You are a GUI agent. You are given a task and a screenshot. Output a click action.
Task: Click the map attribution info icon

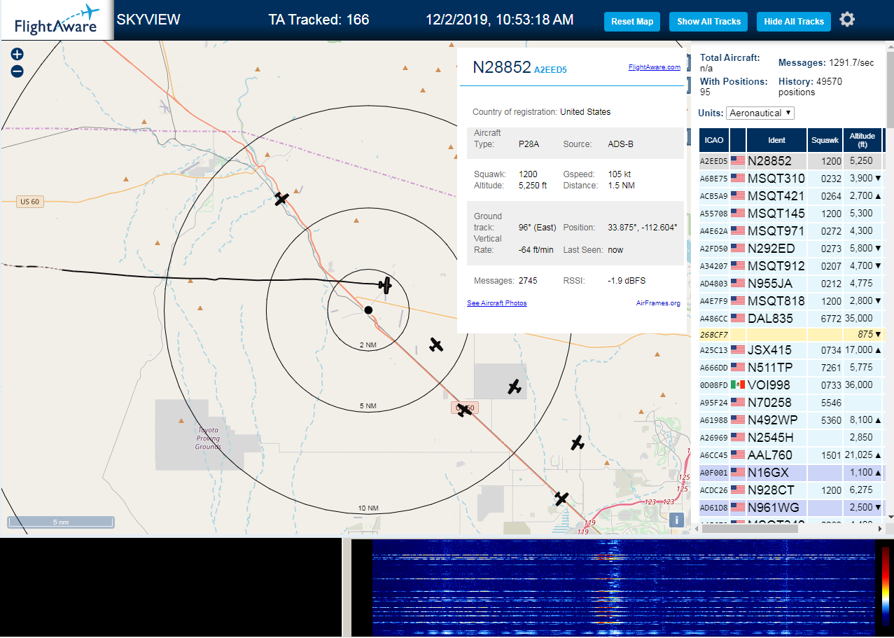click(676, 520)
